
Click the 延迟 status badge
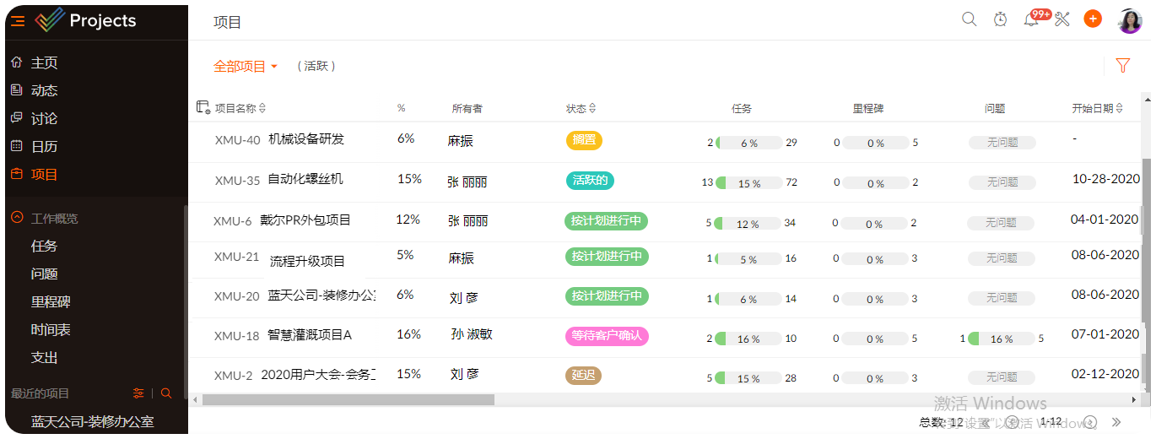(x=583, y=376)
